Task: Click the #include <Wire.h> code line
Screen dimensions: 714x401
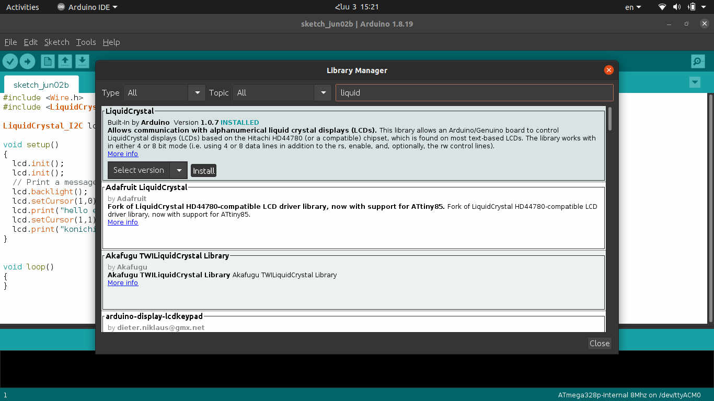Action: click(x=43, y=98)
